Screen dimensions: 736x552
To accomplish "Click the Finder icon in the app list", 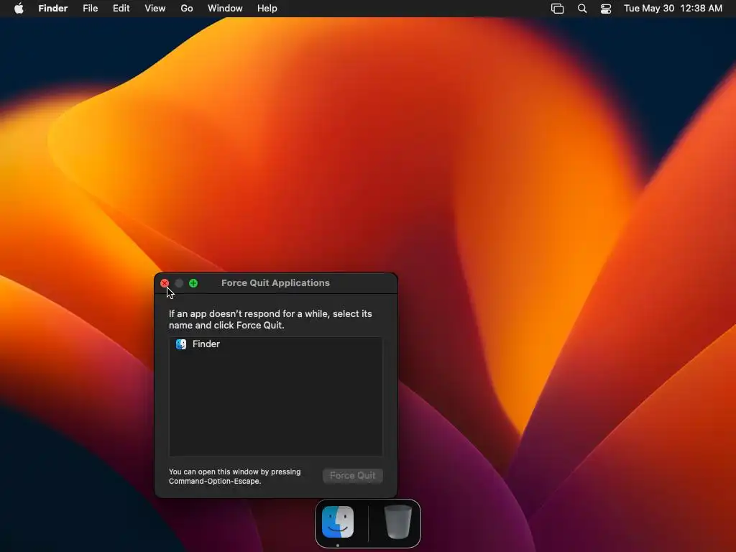I will 181,344.
